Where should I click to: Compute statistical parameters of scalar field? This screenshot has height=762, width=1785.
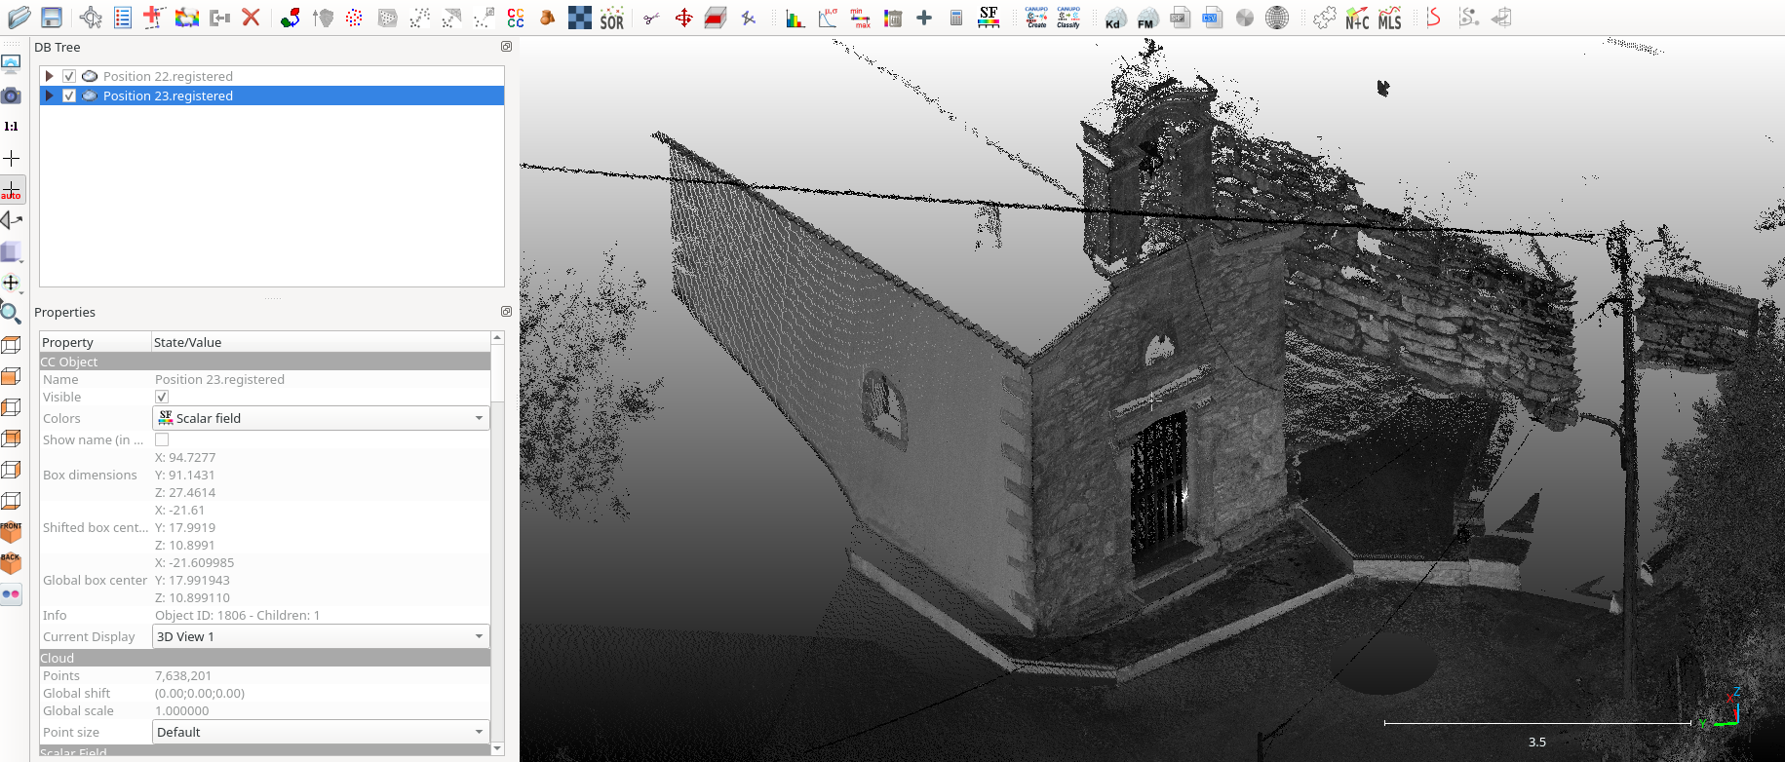828,18
